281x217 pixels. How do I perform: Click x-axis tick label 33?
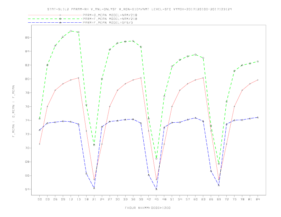click(x=125, y=199)
